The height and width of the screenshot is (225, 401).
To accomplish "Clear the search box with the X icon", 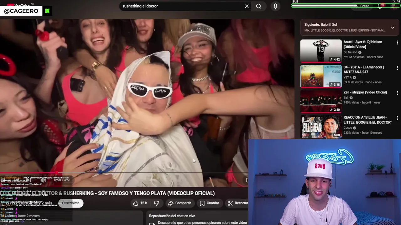I will click(247, 6).
